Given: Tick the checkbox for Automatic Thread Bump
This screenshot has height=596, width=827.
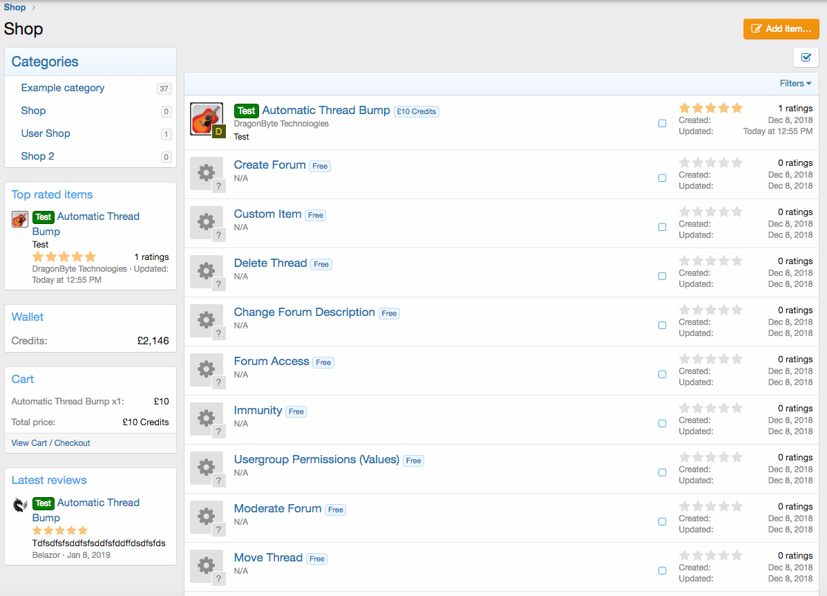Looking at the screenshot, I should (x=662, y=124).
